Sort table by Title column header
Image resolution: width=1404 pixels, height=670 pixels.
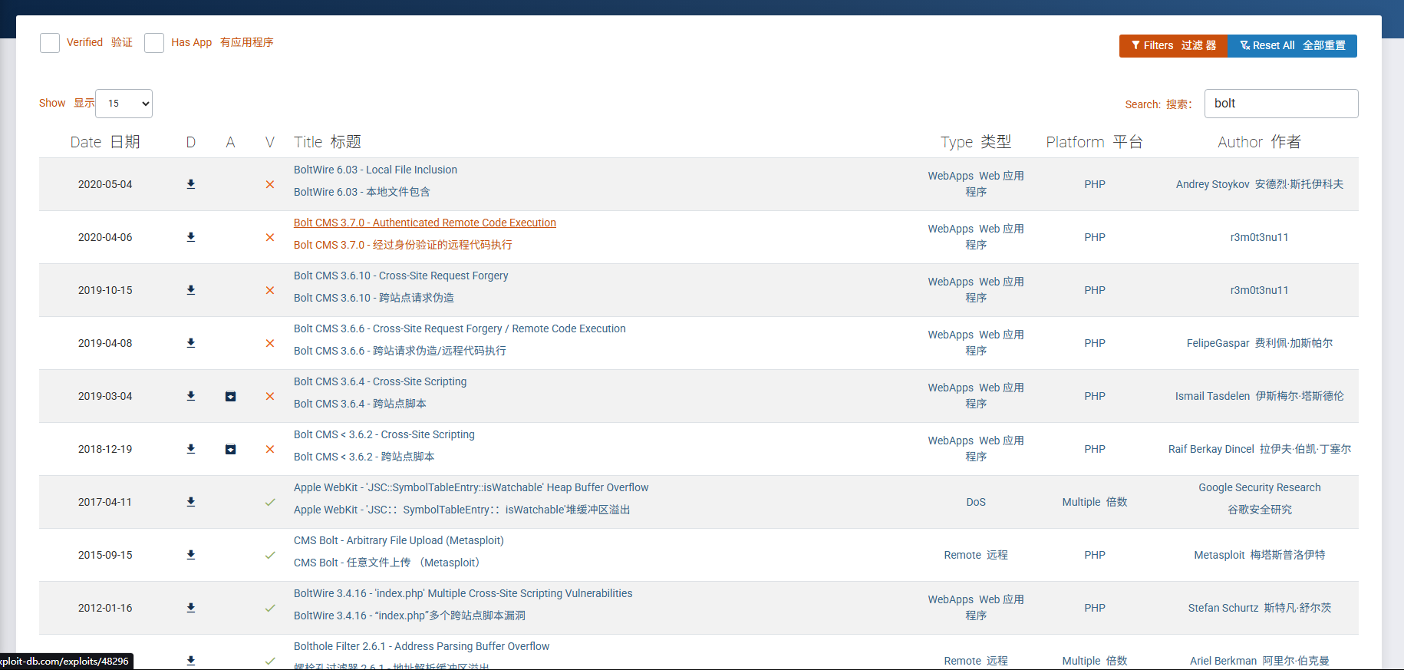tap(328, 142)
